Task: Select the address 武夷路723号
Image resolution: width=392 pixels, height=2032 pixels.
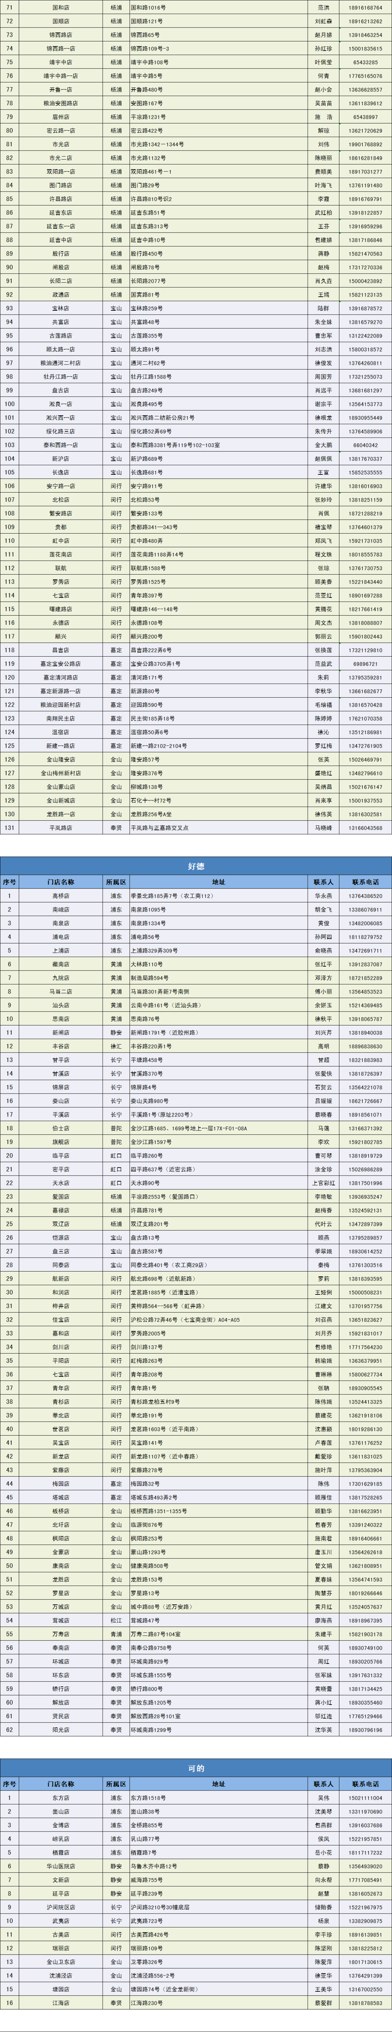Action: 147,1921
